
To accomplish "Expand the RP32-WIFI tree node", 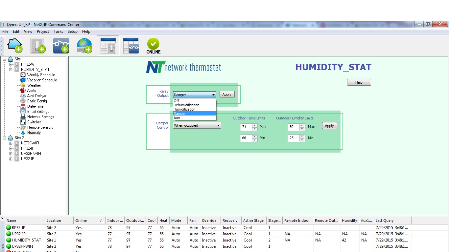I will [x=11, y=64].
